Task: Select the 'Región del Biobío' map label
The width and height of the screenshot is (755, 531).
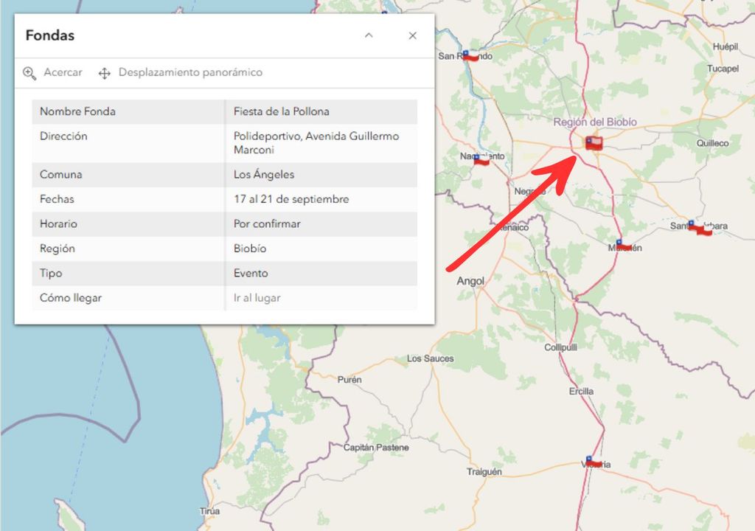Action: [594, 122]
